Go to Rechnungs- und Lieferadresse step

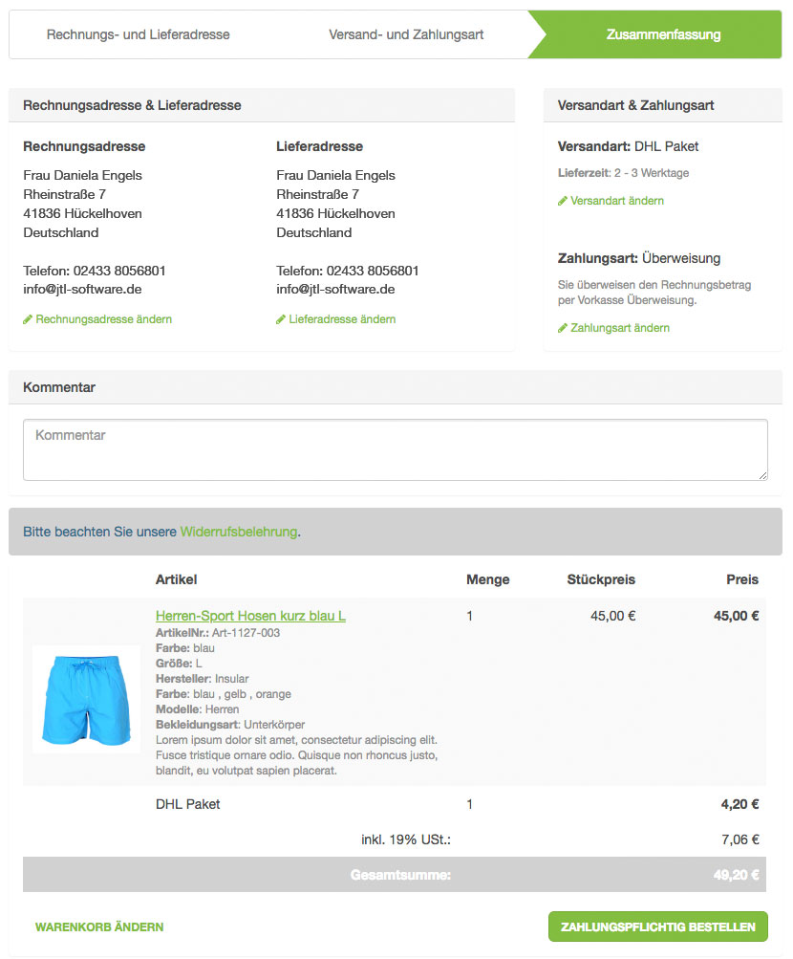[139, 34]
